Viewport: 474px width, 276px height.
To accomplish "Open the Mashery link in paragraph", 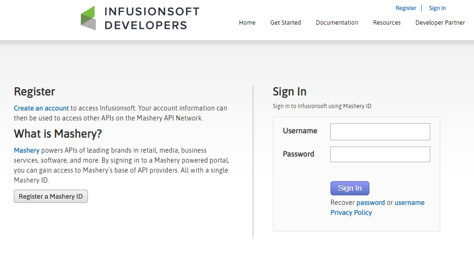I will pyautogui.click(x=27, y=150).
